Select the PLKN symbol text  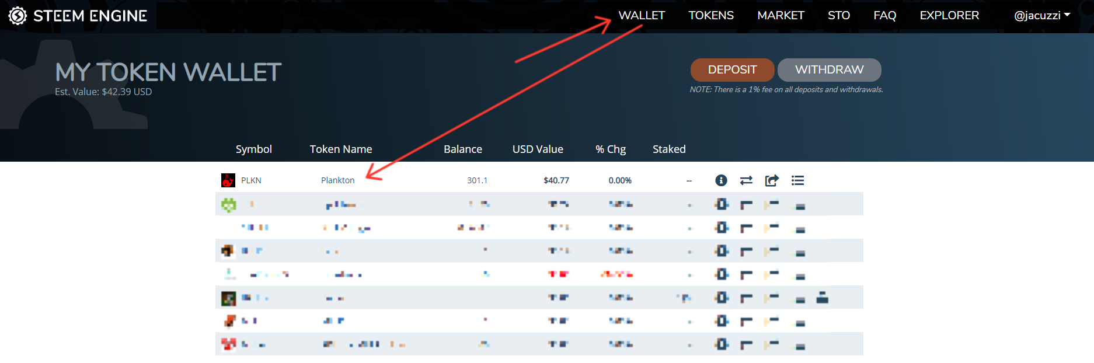point(251,180)
